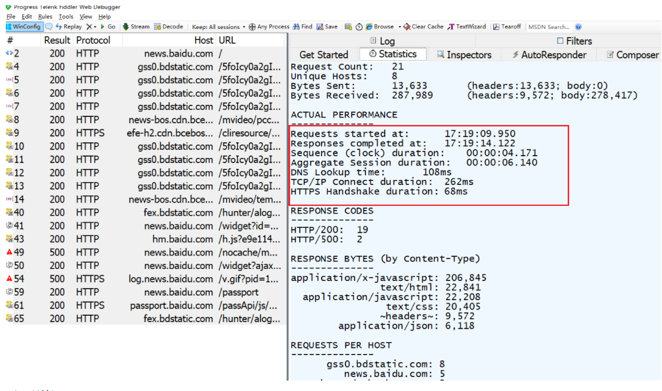This screenshot has height=391, width=662.
Task: Click the icon of session 41
Action: pyautogui.click(x=9, y=226)
